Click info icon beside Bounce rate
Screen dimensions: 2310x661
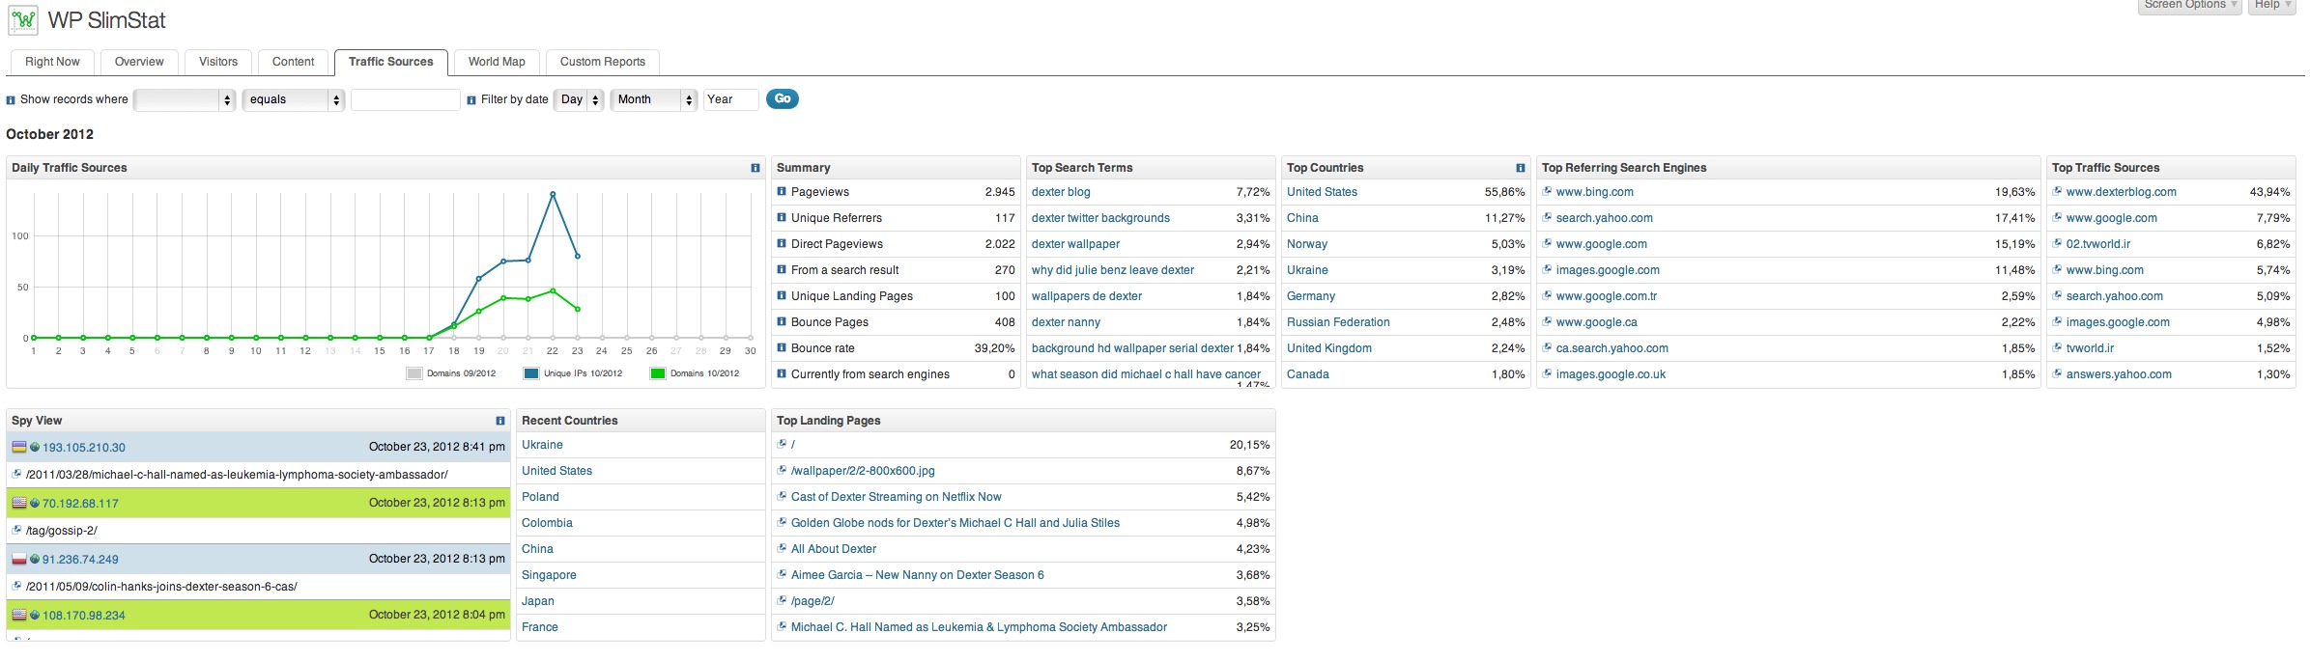click(782, 347)
